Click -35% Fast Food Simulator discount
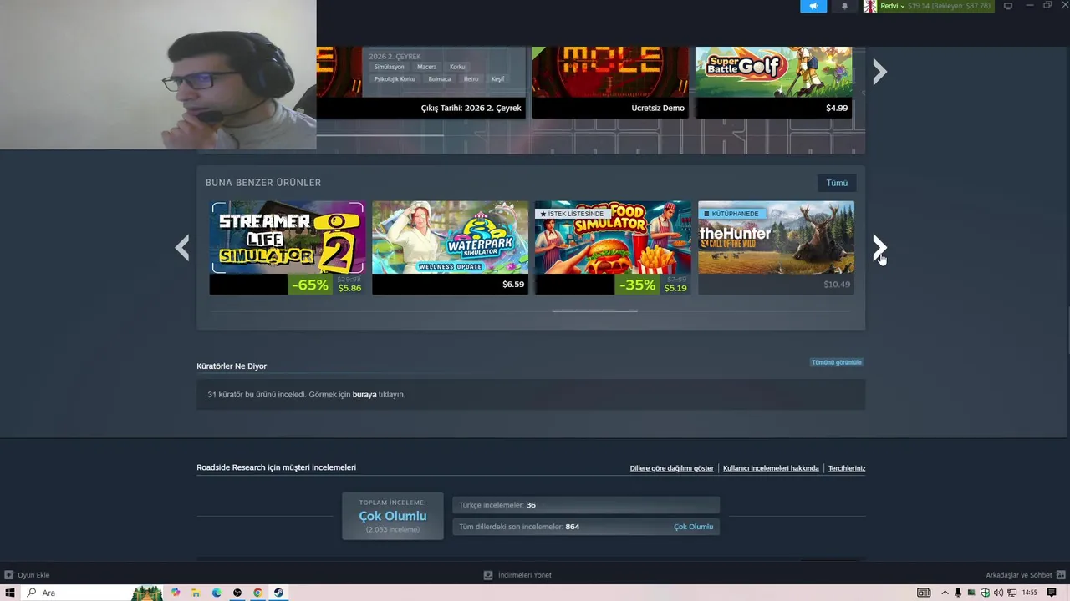 [x=638, y=285]
